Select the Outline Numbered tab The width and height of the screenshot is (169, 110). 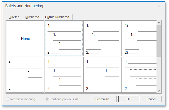coord(57,17)
